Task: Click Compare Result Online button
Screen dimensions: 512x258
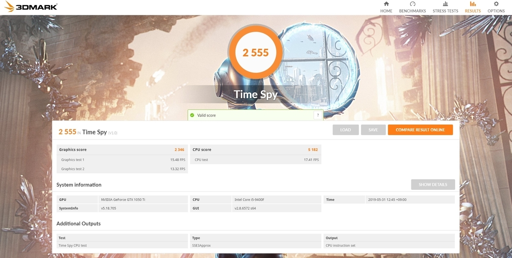Action: pyautogui.click(x=420, y=130)
